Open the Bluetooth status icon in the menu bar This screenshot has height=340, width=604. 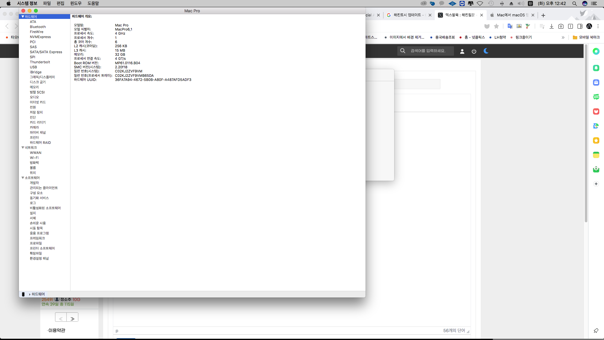502,3
